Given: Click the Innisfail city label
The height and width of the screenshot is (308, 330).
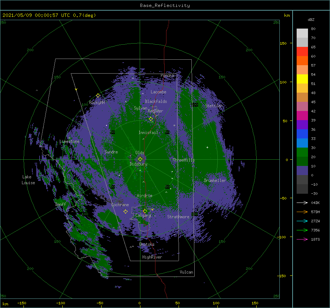Looking at the screenshot, I should (x=148, y=133).
